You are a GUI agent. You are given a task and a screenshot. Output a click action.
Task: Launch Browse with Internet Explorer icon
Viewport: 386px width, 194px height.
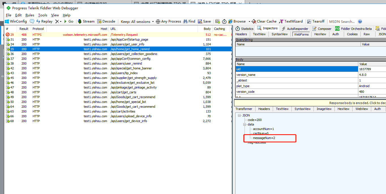click(237, 21)
